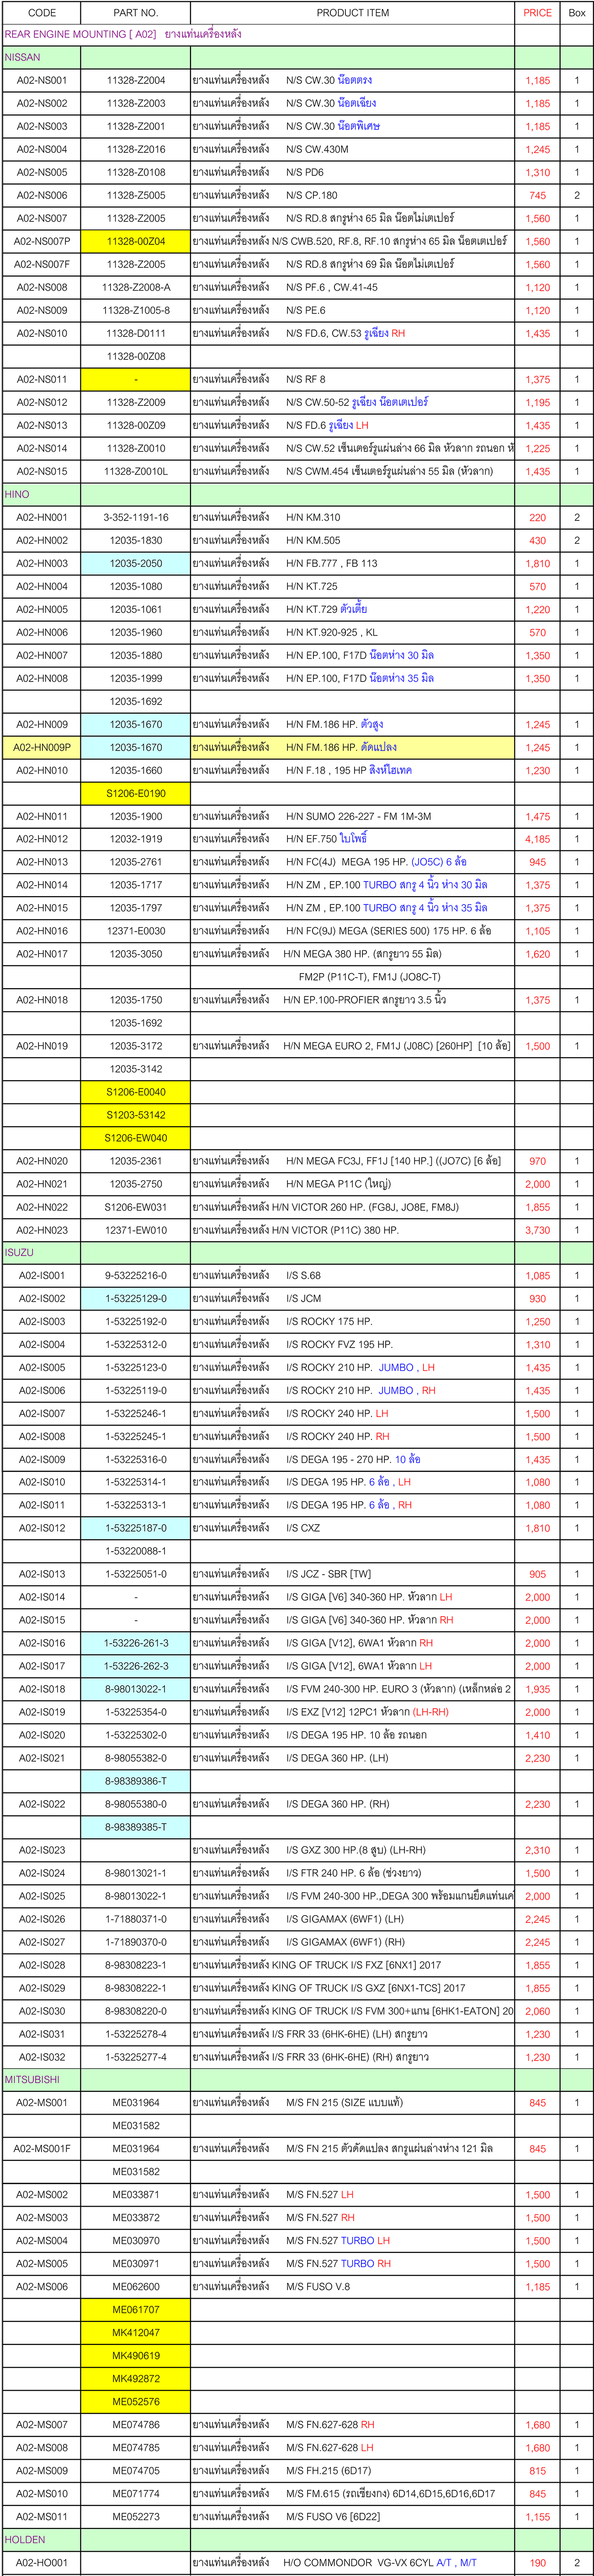
Task: Click the Box column header
Action: click(x=576, y=12)
